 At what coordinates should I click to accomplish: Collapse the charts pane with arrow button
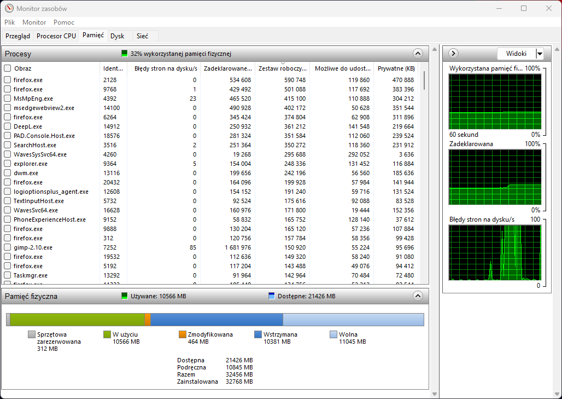453,54
